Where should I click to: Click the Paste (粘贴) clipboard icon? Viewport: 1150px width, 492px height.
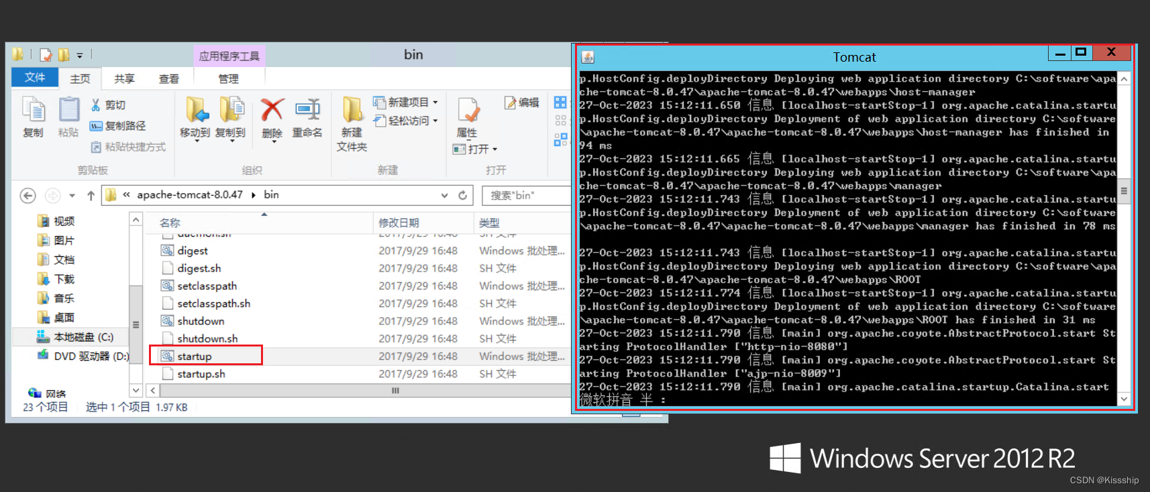point(68,110)
